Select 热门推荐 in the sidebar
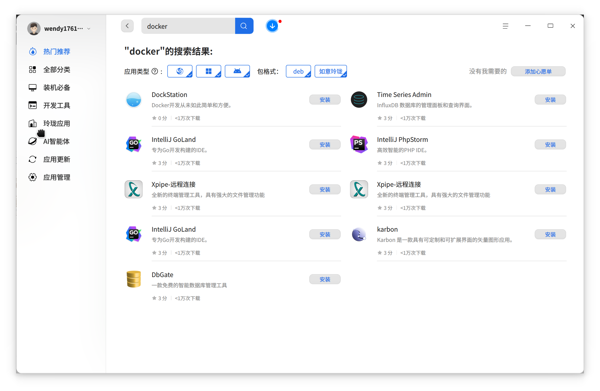Image resolution: width=600 pixels, height=391 pixels. click(x=57, y=52)
